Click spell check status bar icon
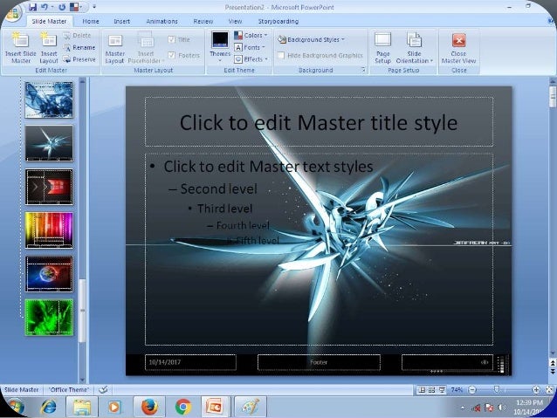 [x=103, y=389]
